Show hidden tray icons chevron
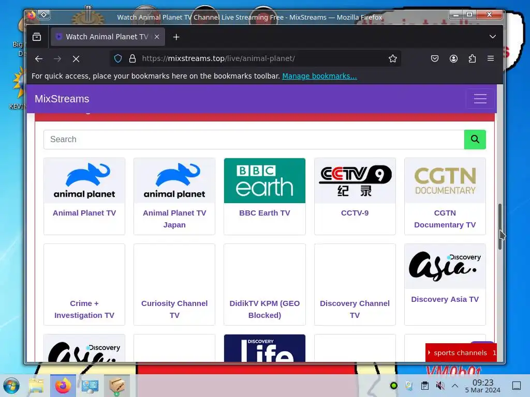This screenshot has width=530, height=397. coord(455,386)
